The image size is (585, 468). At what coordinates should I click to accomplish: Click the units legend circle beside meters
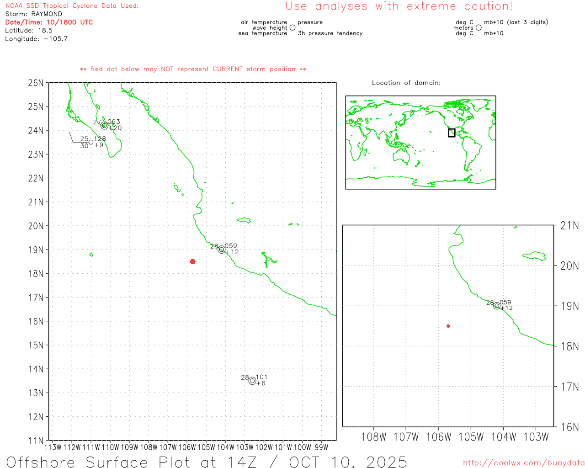(479, 27)
